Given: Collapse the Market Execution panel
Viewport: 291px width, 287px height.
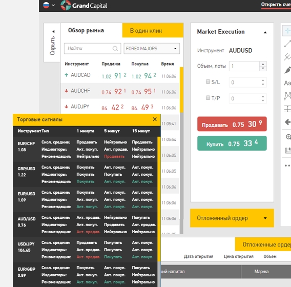Looking at the screenshot, I should [265, 32].
